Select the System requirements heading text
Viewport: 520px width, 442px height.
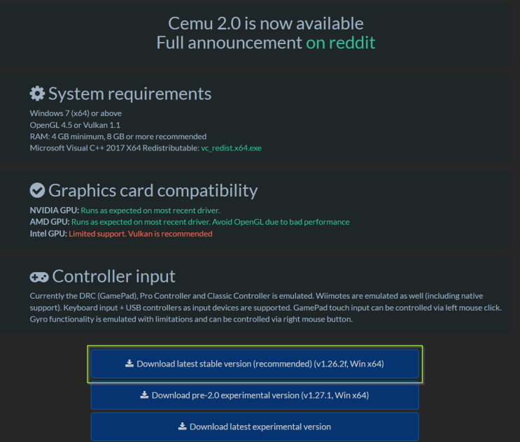pos(129,94)
